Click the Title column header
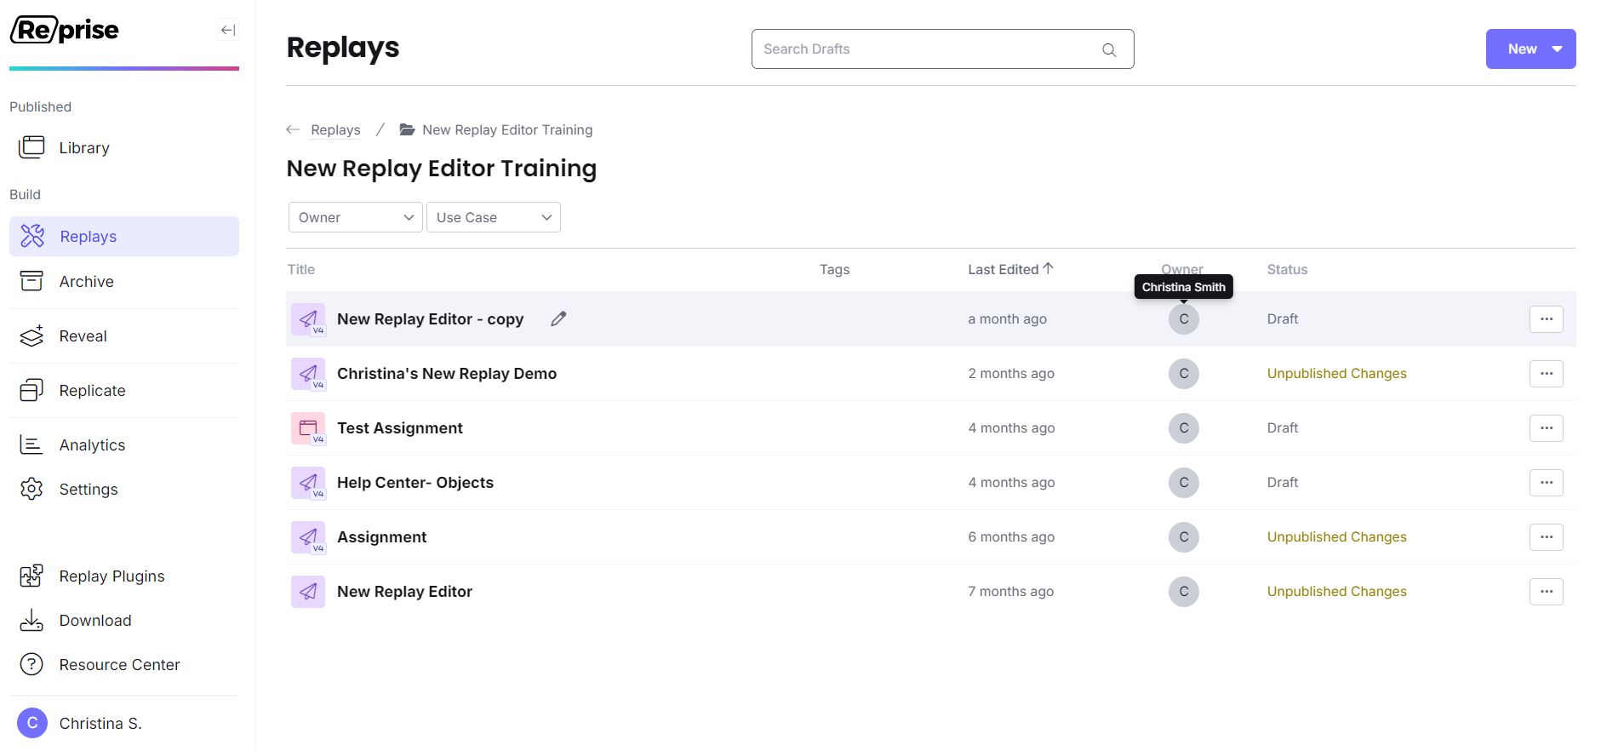The height and width of the screenshot is (751, 1601). 301,269
